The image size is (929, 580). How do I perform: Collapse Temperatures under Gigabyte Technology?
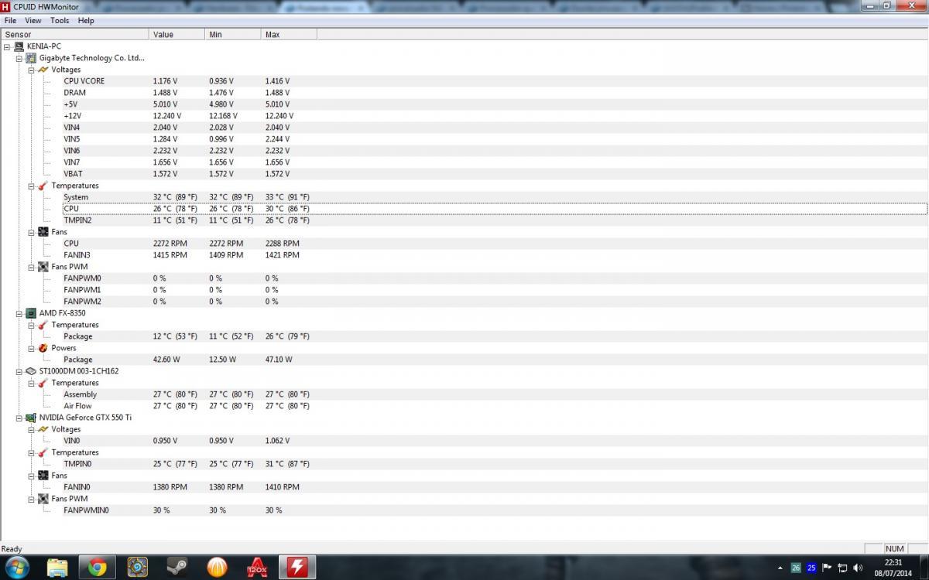[32, 186]
